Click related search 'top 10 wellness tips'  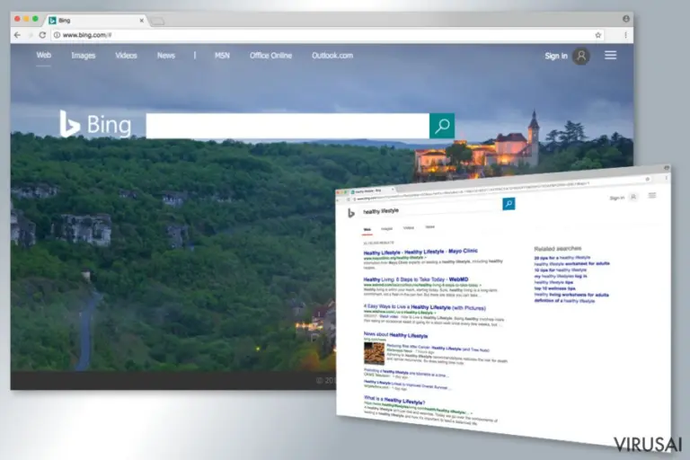pyautogui.click(x=554, y=288)
